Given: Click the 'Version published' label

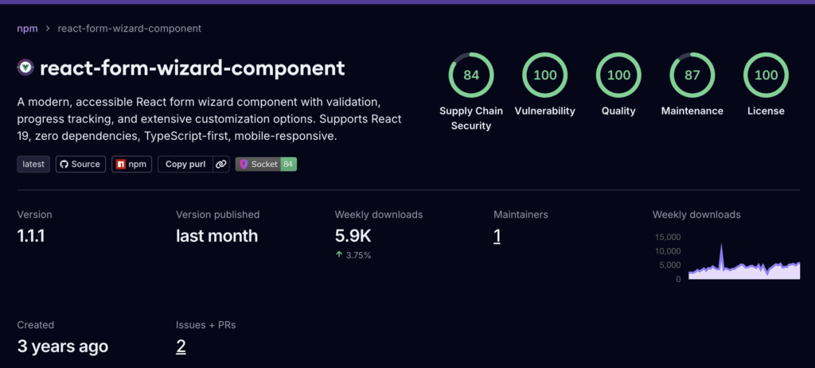Looking at the screenshot, I should point(218,215).
